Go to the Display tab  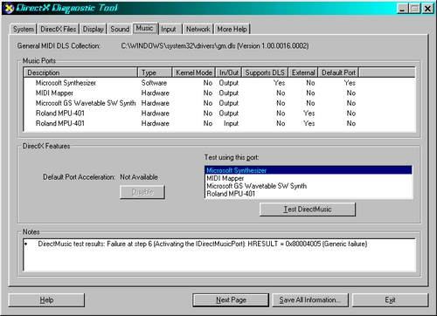tap(94, 29)
